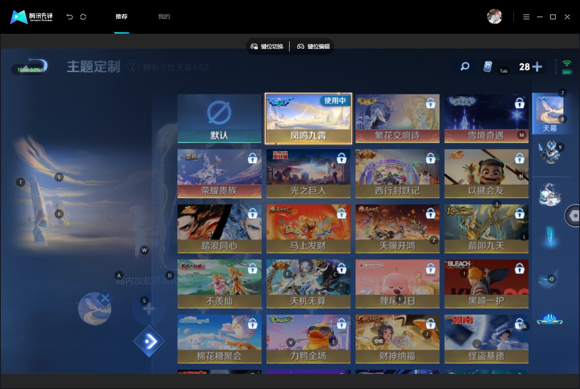Screen dimensions: 580x389
Task: Click the card icon labeled Tab
Action: tap(488, 67)
